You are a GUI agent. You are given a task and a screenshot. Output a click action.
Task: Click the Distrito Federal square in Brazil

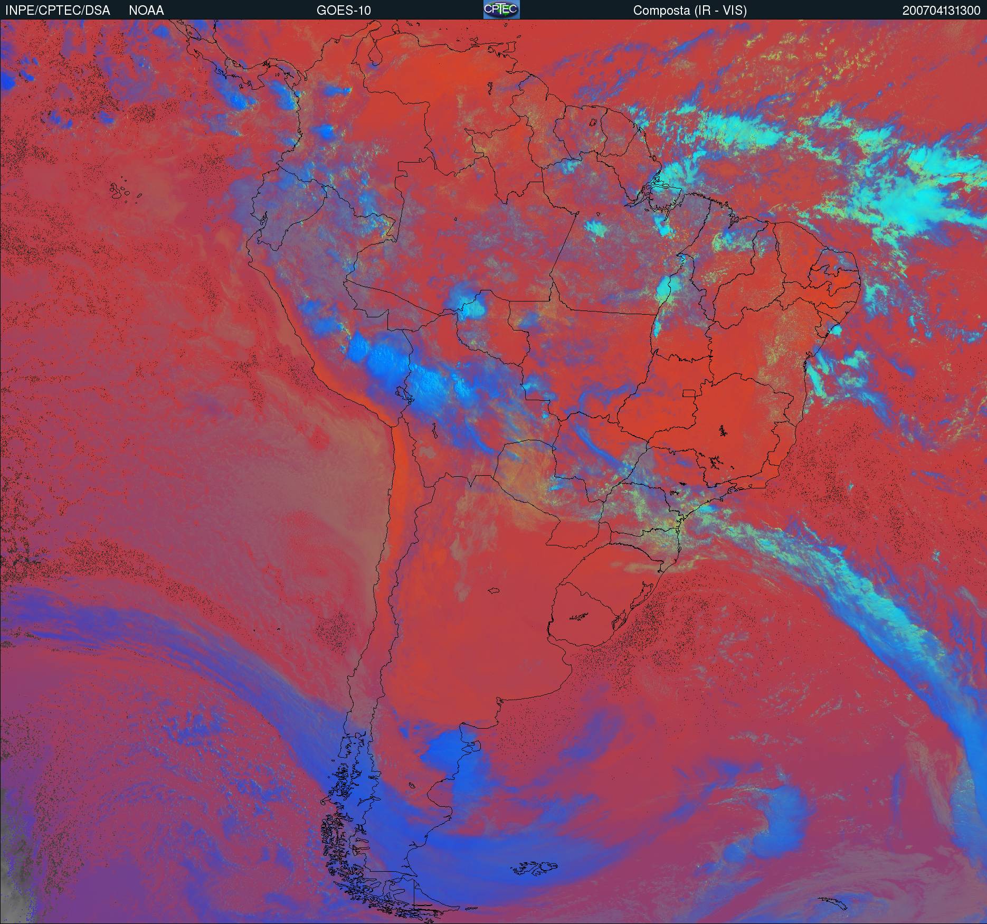[689, 393]
